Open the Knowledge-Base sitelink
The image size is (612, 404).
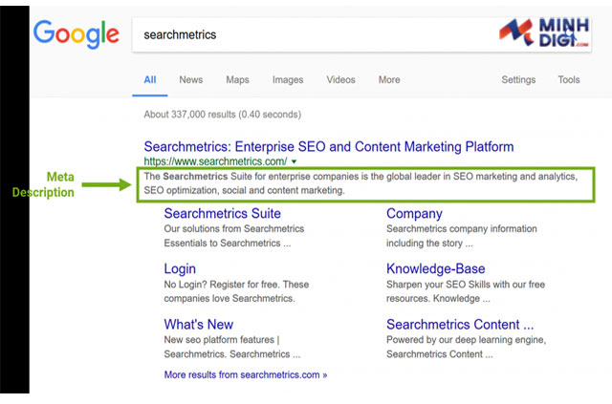(436, 268)
